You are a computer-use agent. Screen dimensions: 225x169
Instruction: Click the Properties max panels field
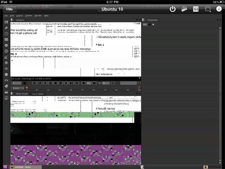tap(145, 25)
